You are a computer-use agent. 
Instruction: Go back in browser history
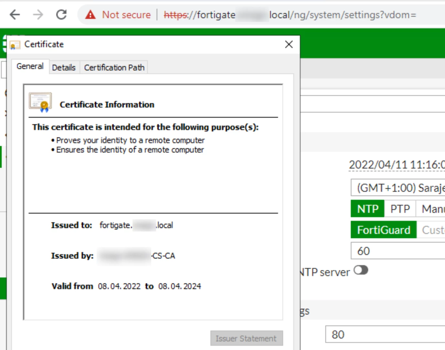tap(15, 15)
